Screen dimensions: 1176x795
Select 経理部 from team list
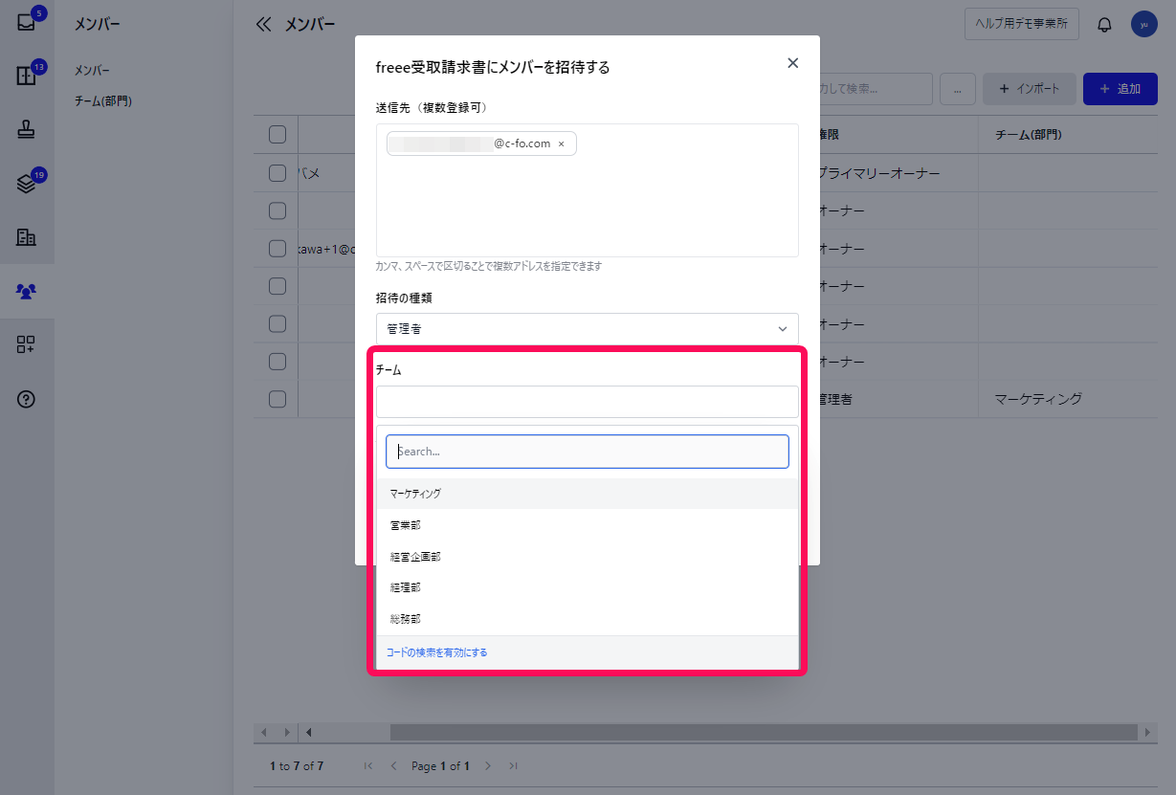(588, 587)
